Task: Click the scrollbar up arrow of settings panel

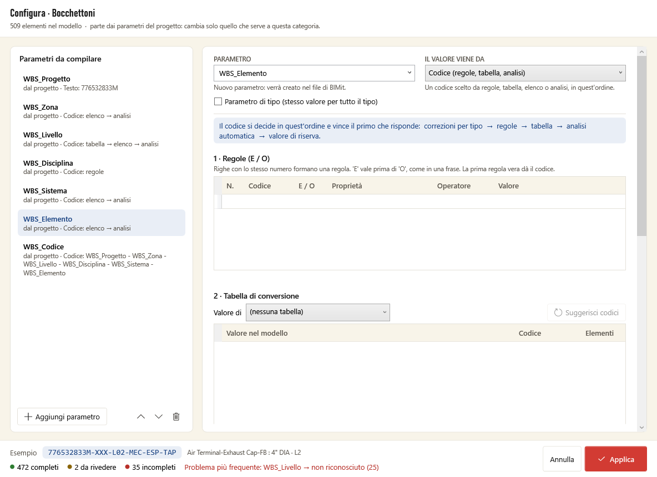Action: (x=641, y=52)
